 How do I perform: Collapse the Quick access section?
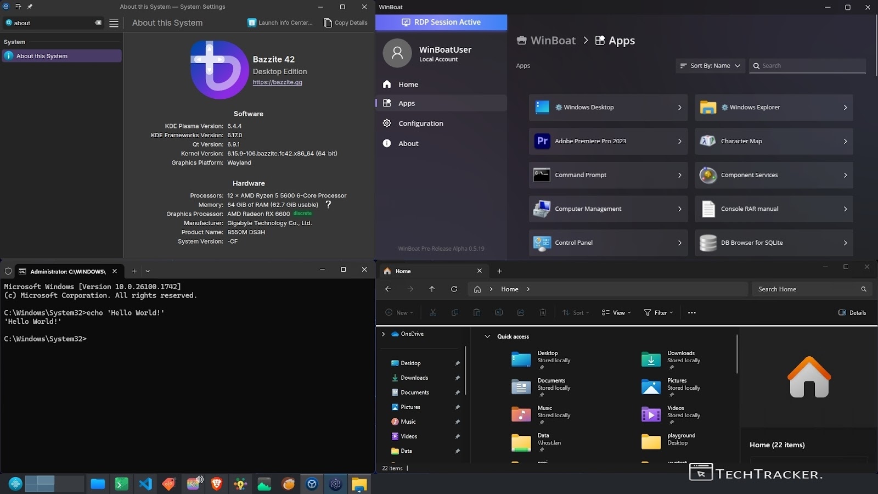[487, 336]
